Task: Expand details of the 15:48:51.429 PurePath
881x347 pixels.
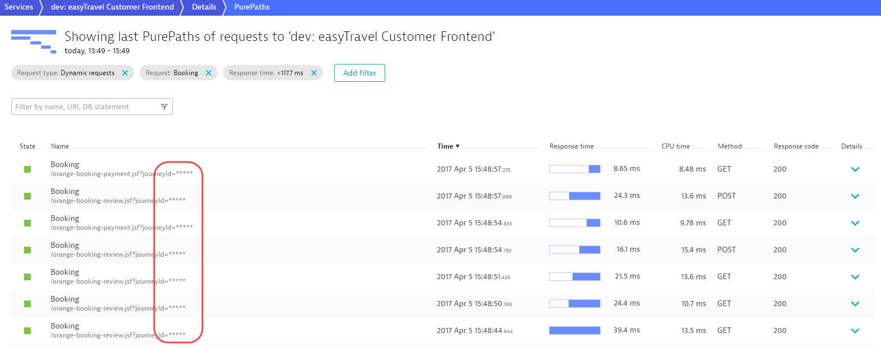Action: coord(855,277)
